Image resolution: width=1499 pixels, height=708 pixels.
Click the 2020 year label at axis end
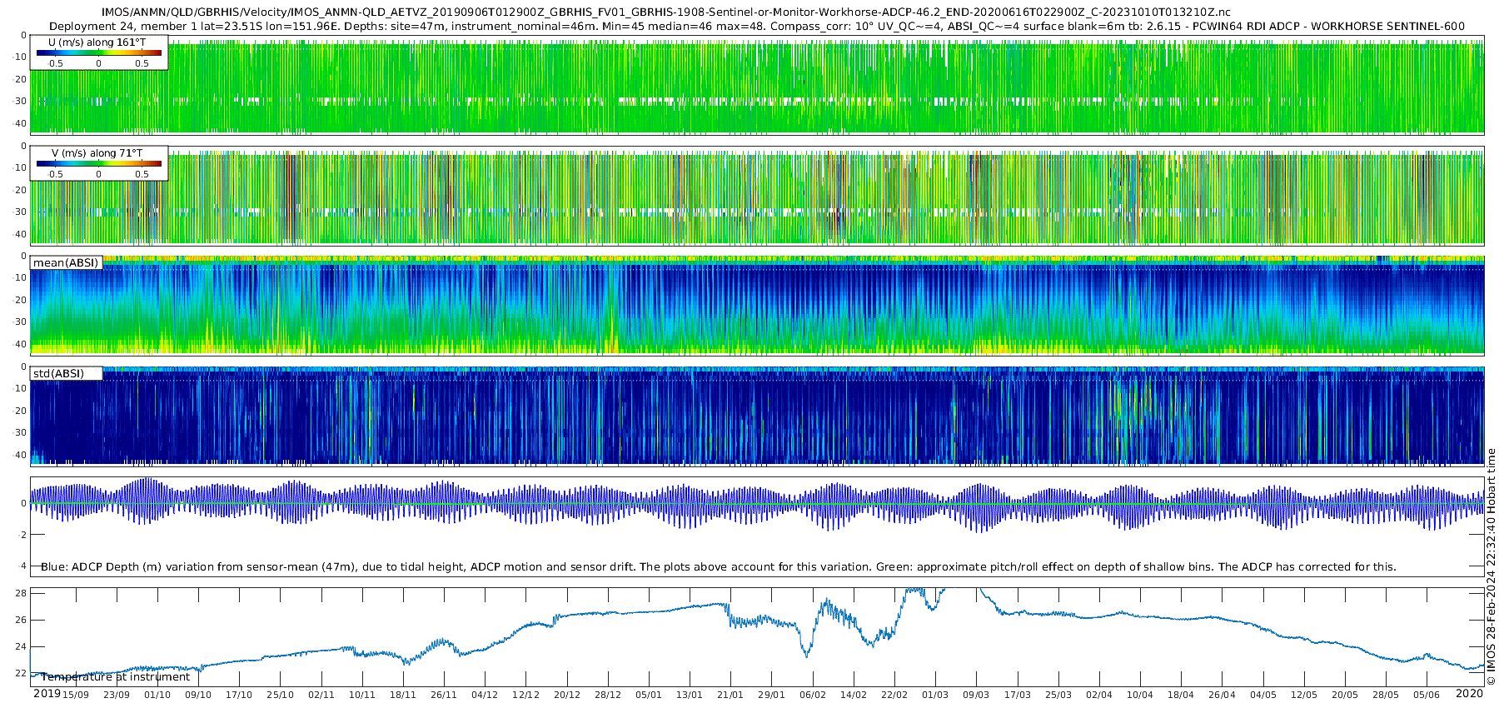pyautogui.click(x=1469, y=694)
